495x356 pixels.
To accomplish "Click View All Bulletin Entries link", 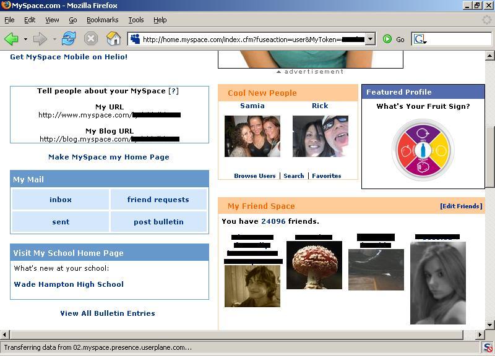I will click(108, 313).
